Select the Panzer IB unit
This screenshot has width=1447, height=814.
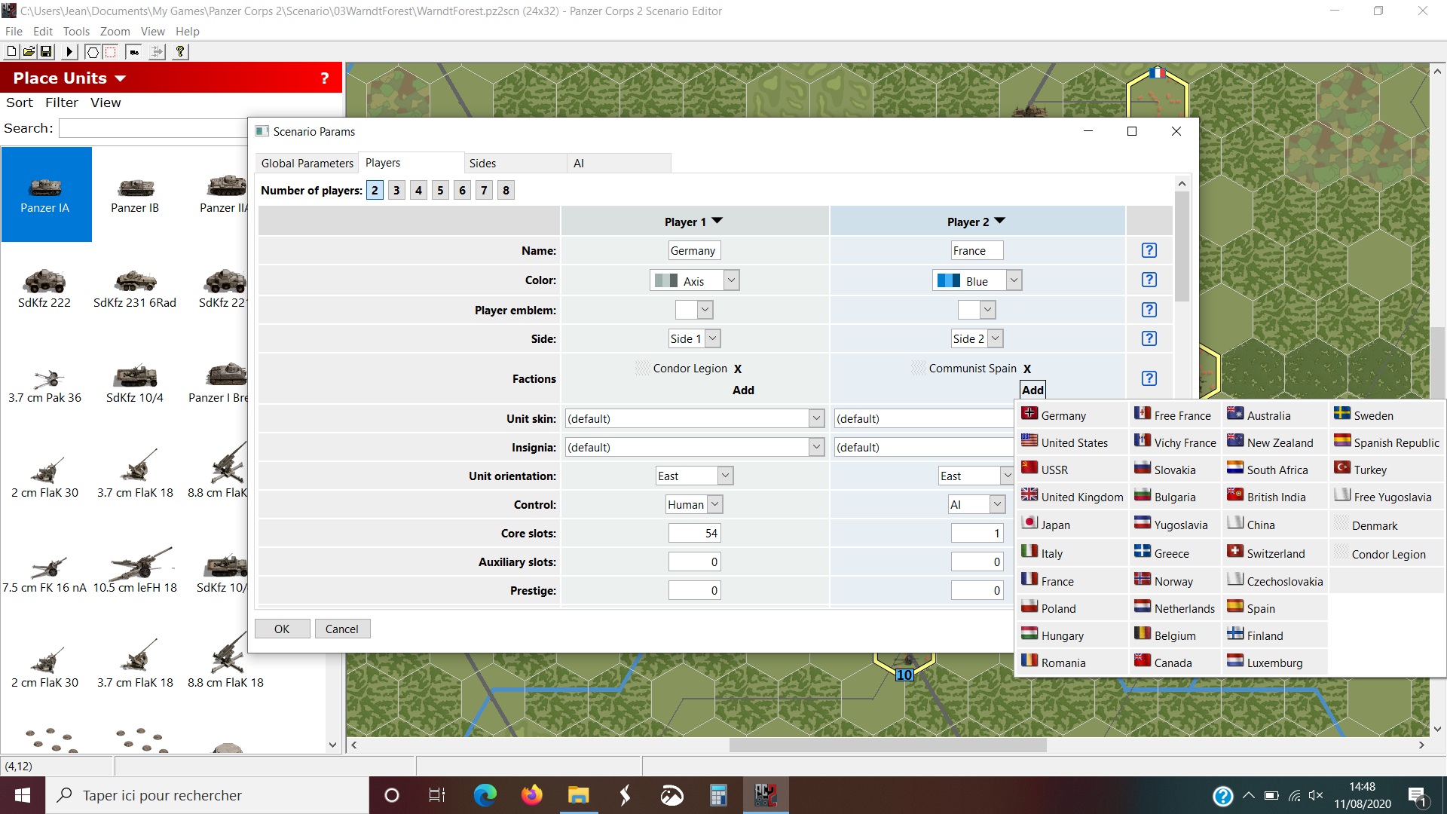(135, 194)
